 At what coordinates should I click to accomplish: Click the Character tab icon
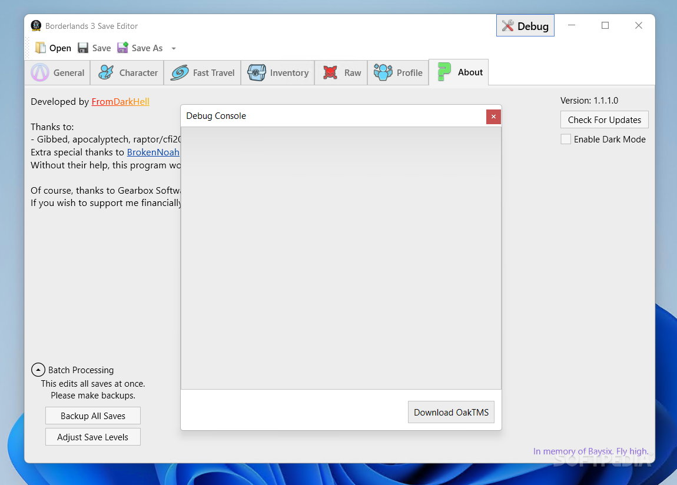106,72
